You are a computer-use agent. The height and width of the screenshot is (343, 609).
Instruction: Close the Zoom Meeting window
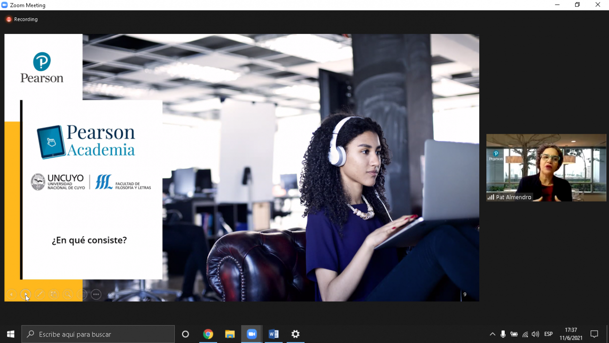coord(598,5)
